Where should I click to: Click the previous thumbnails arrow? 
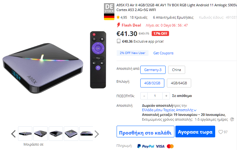(14, 134)
